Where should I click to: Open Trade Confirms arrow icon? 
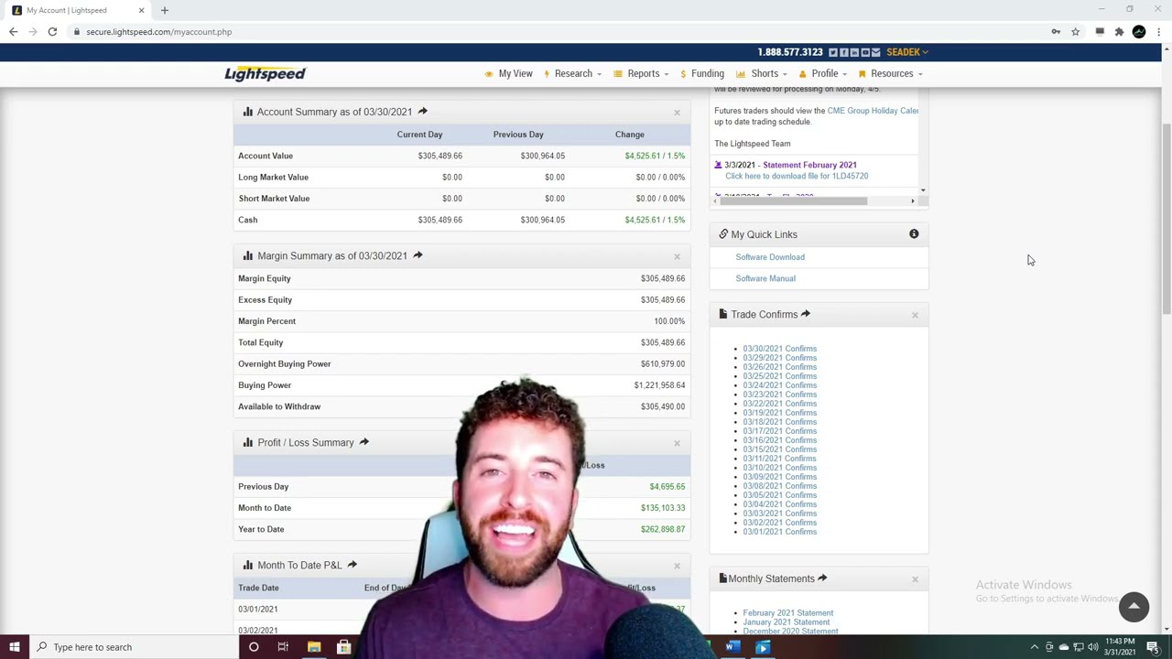click(x=806, y=314)
